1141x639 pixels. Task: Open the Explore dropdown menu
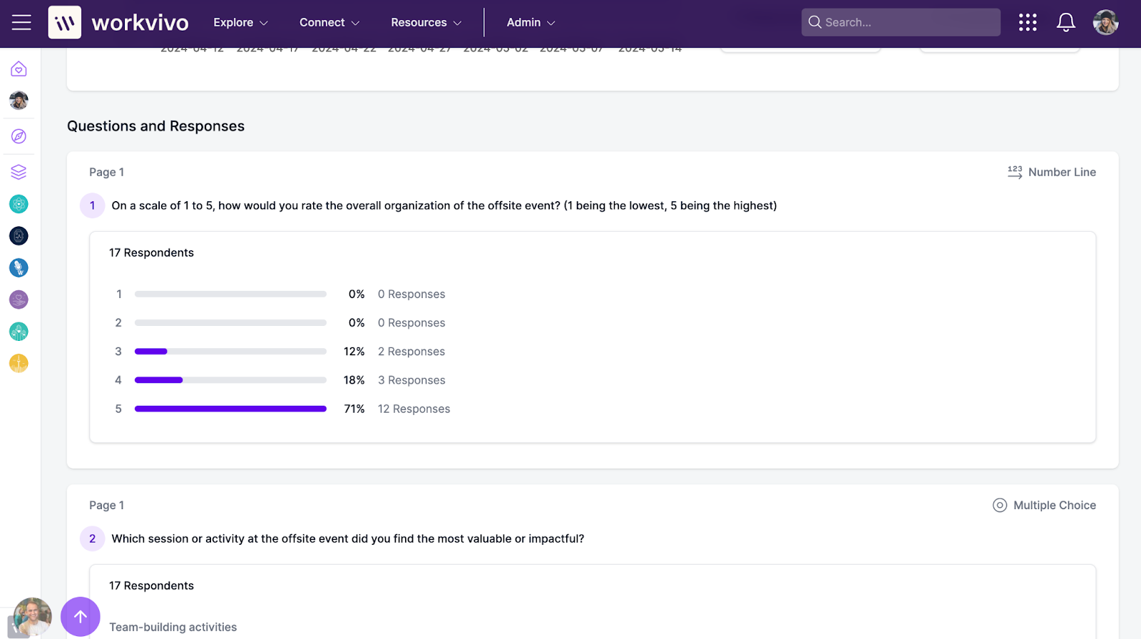[x=240, y=23]
